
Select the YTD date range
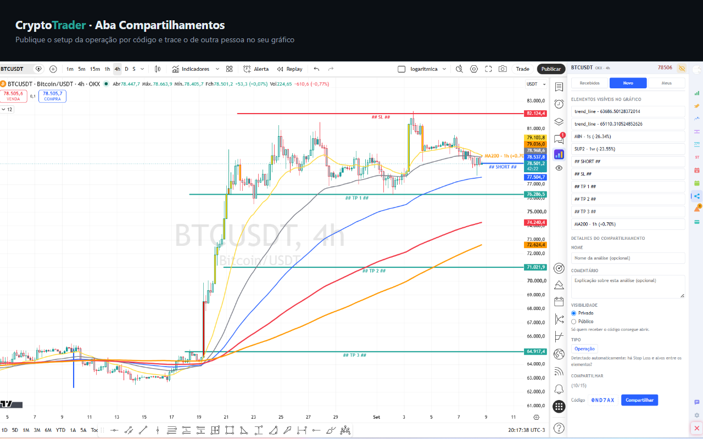pos(61,430)
